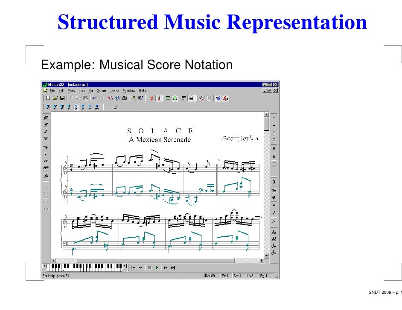402x310 pixels.
Task: Select the fff dynamic marking
Action: tap(46, 118)
